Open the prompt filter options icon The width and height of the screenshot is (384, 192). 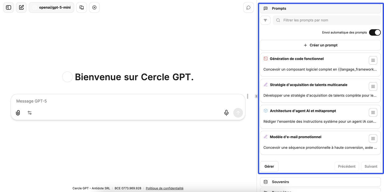coord(265,20)
